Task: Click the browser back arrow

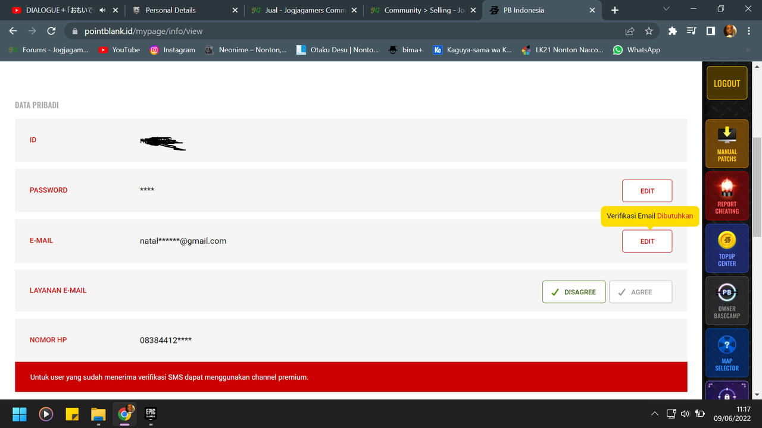Action: [13, 31]
